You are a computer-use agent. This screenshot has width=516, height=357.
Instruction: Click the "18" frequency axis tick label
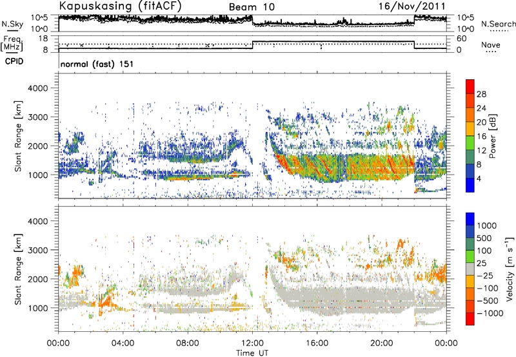click(43, 39)
